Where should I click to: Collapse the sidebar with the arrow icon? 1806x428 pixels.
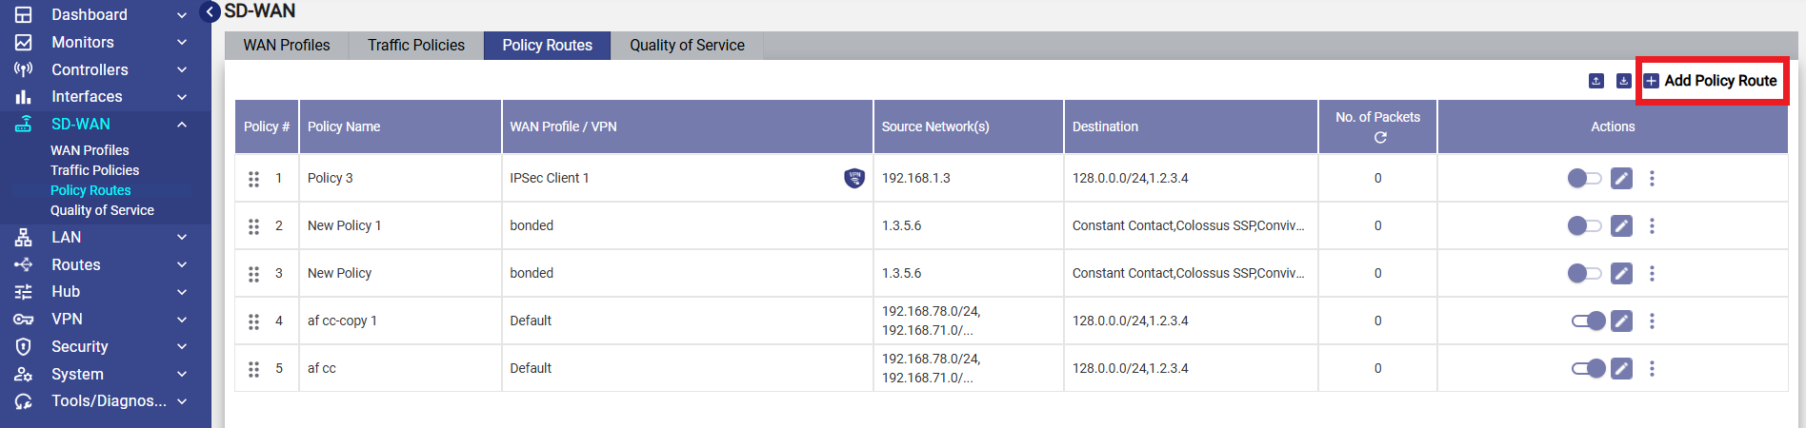[211, 12]
